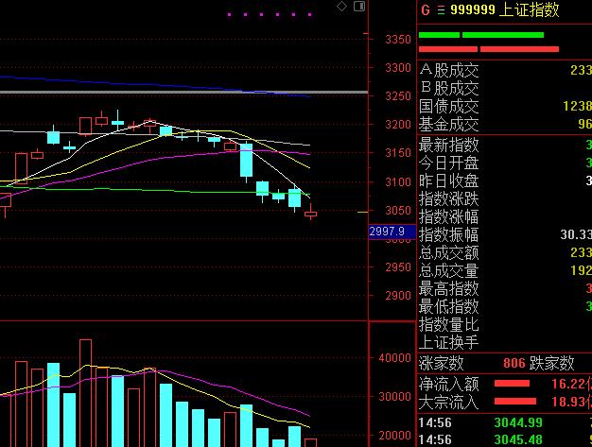Click the 总成交量 label

point(449,271)
